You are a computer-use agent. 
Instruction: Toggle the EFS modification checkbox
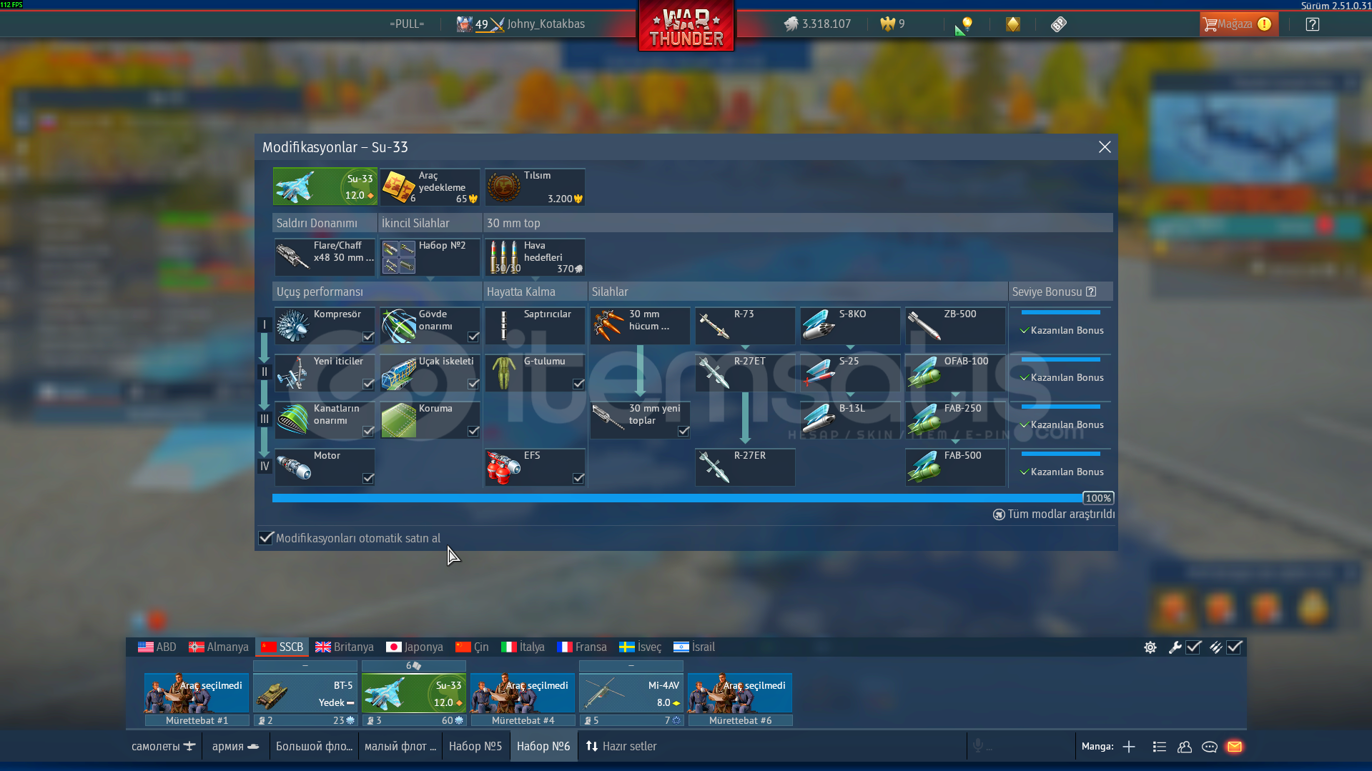point(578,478)
